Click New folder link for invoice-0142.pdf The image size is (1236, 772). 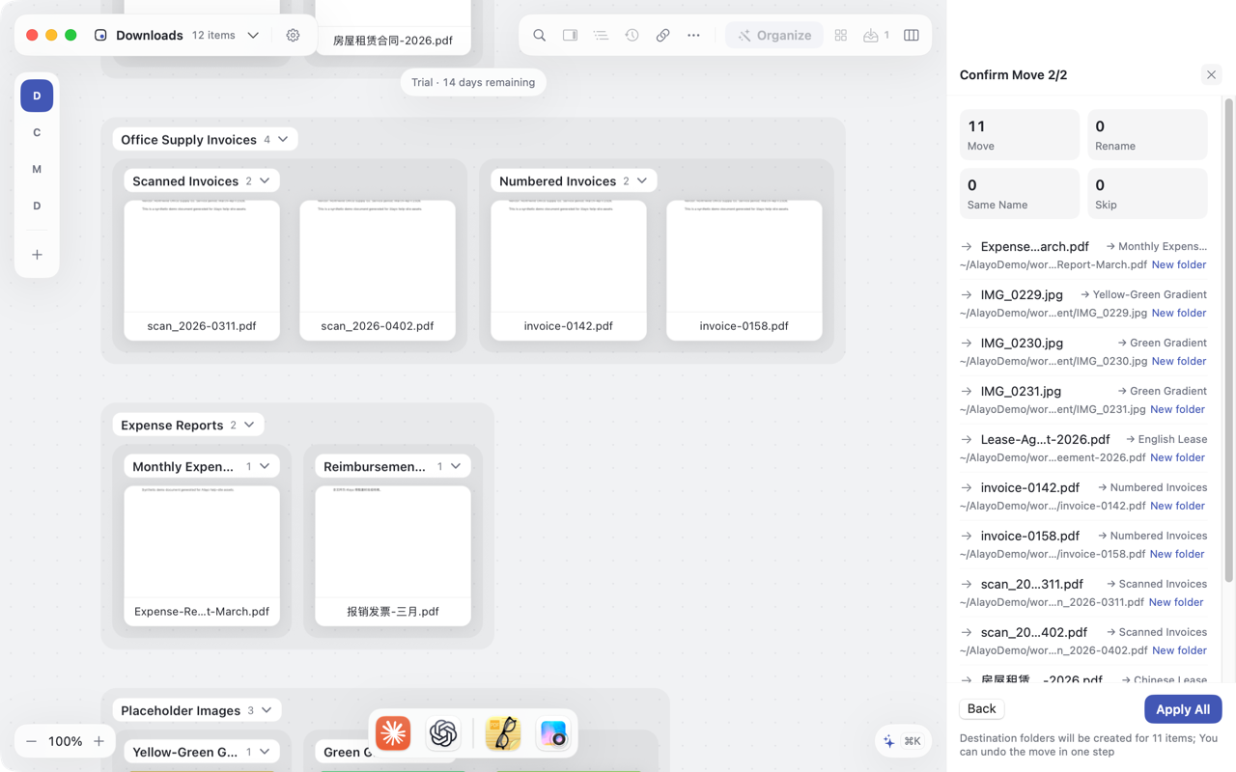click(x=1177, y=506)
